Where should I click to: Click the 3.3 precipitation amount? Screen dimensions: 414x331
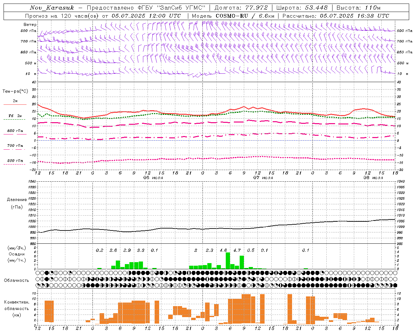pos(141,250)
